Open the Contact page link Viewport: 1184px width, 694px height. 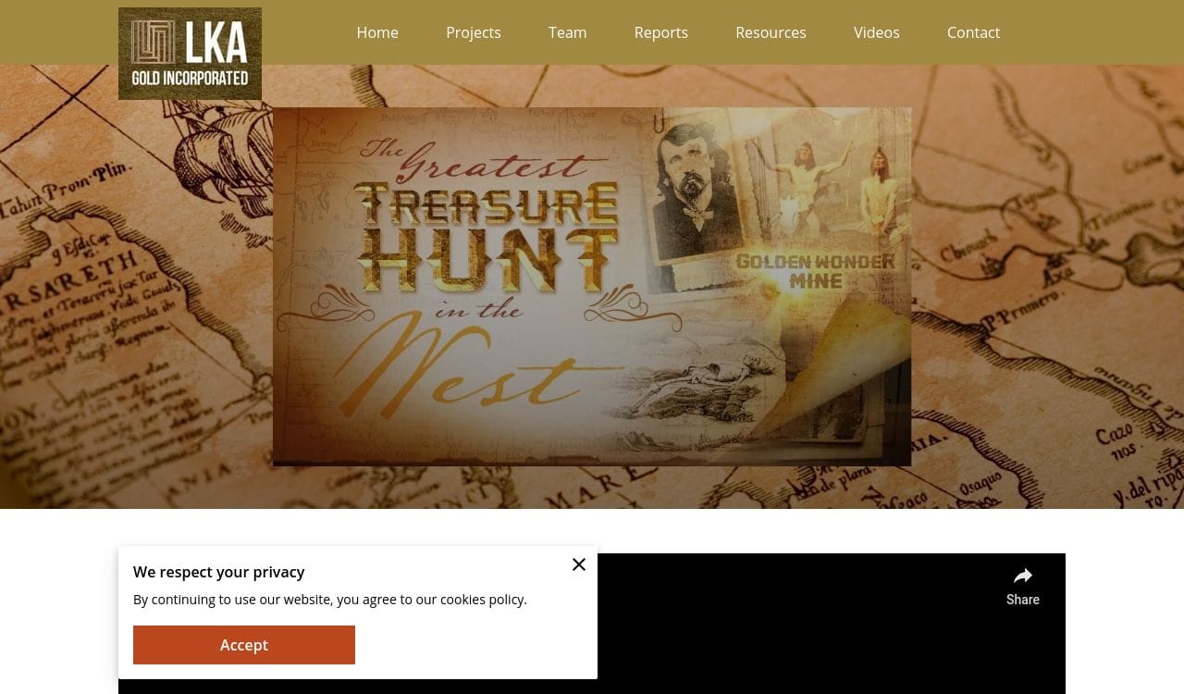click(x=973, y=32)
